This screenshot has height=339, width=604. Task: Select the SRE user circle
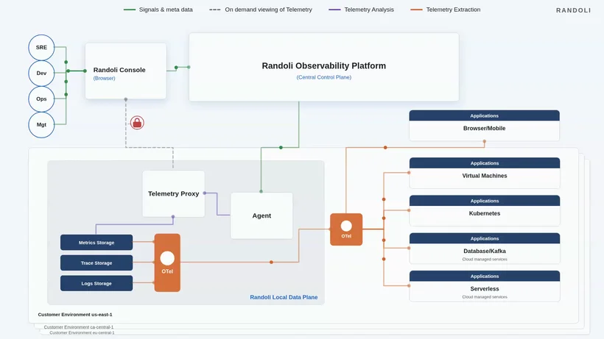41,48
